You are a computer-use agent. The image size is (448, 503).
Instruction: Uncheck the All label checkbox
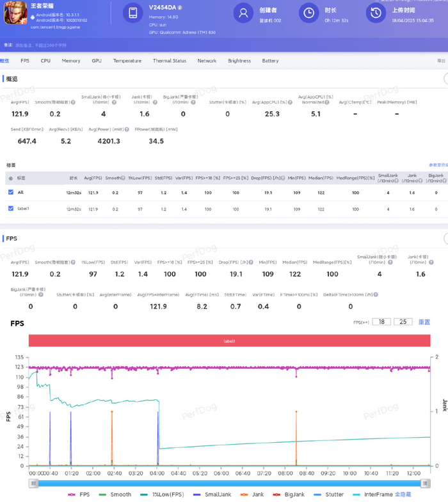pyautogui.click(x=11, y=192)
